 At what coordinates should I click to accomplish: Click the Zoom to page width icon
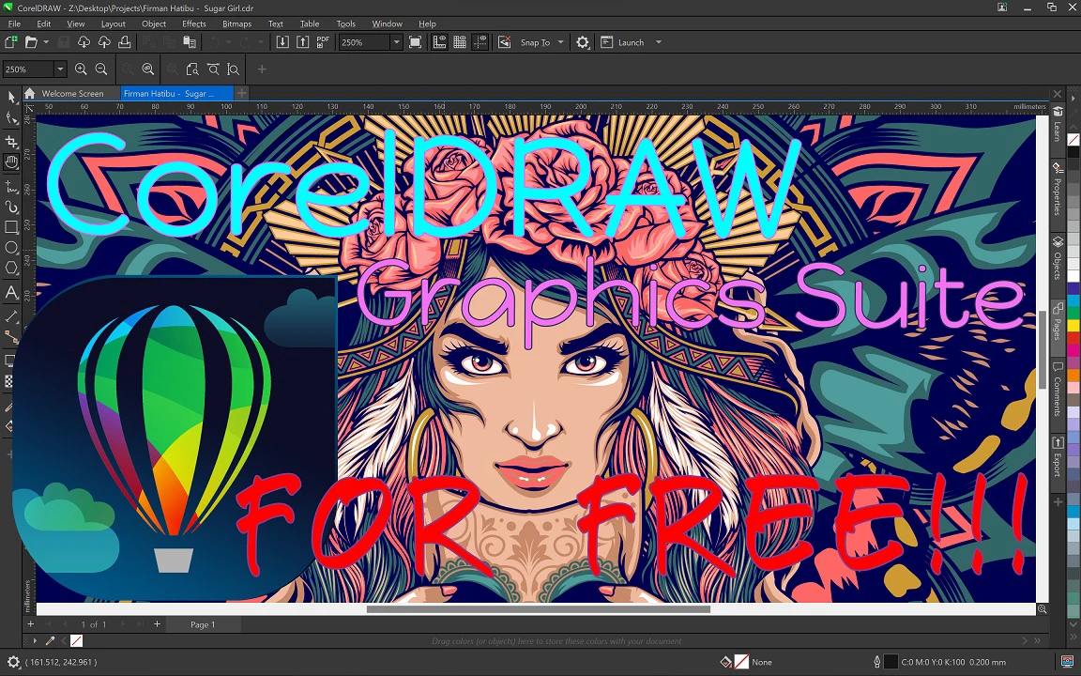213,69
